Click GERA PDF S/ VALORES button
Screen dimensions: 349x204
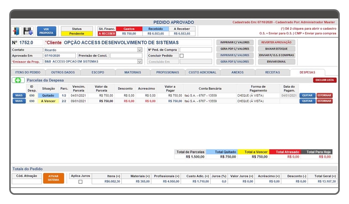coord(235,62)
